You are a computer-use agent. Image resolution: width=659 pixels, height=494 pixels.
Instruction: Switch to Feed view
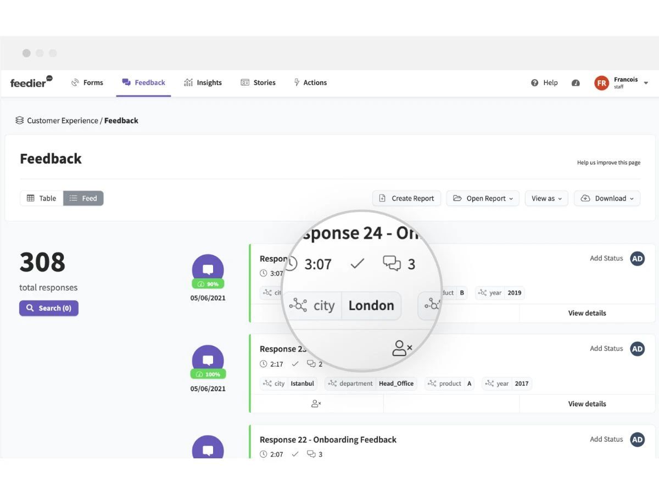click(83, 198)
